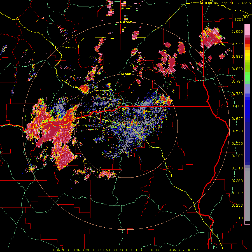252x252 pixels.
Task: Click the 0.680 legend value
Action: tap(237, 106)
